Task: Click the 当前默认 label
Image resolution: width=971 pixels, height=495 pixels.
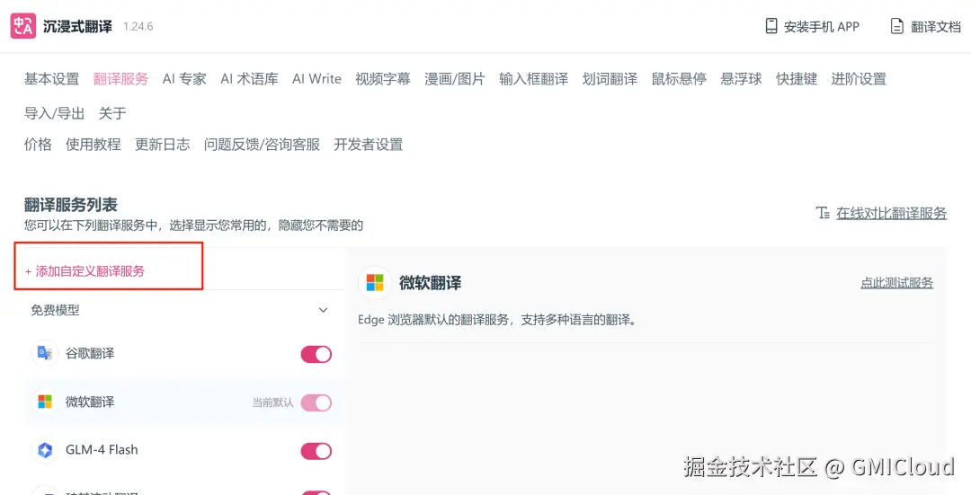Action: click(x=273, y=402)
